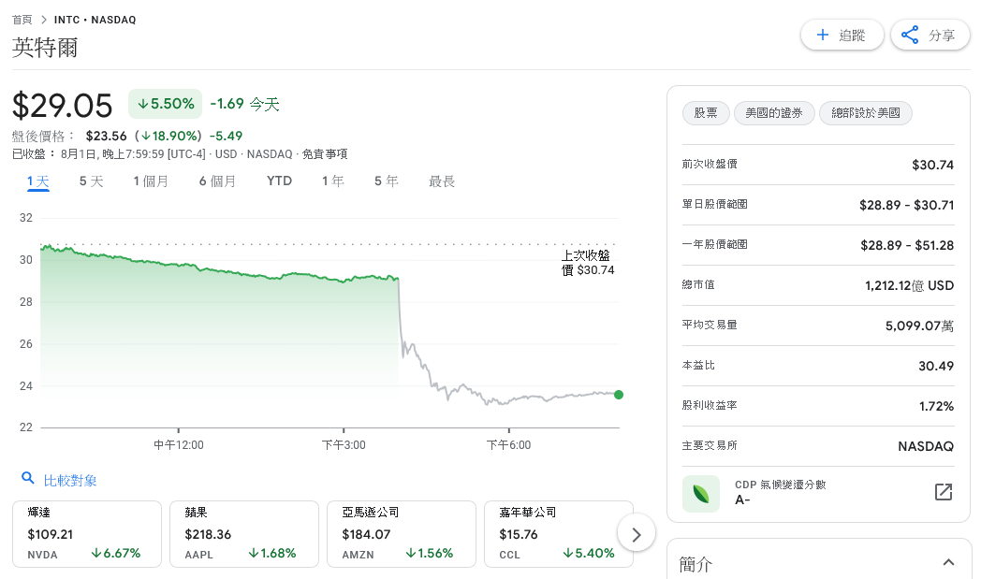The width and height of the screenshot is (981, 579).
Task: Click the 股票 category chip
Action: 706,113
